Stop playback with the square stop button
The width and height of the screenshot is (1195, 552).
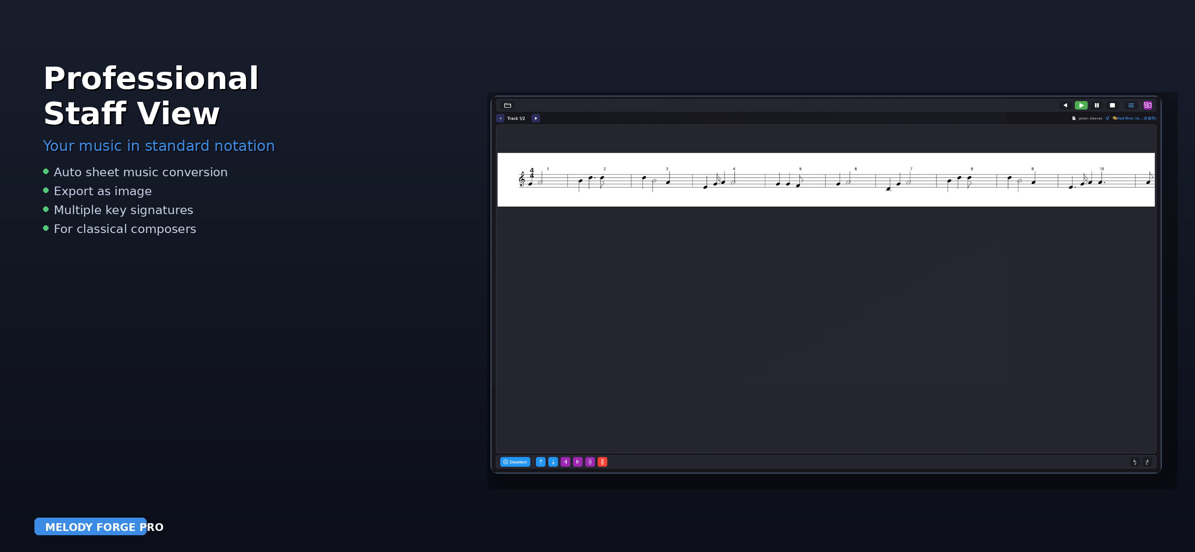tap(1112, 105)
